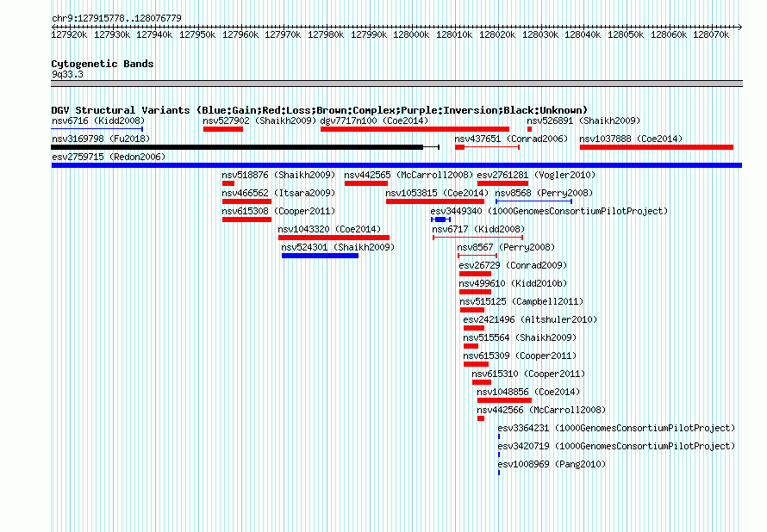Viewport: 767px width, 532px height.
Task: Click the black nsv3169798 (Fu2018) bar
Action: point(237,147)
